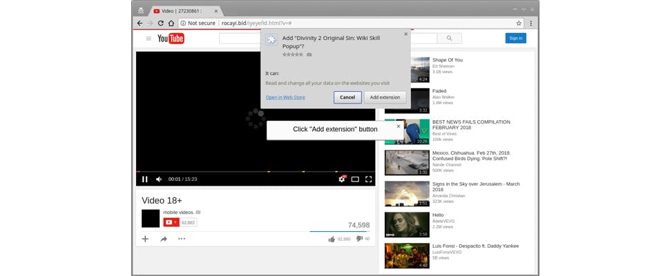Screen dimensions: 670x276
Task: Open the YouTube hamburger menu
Action: point(149,39)
